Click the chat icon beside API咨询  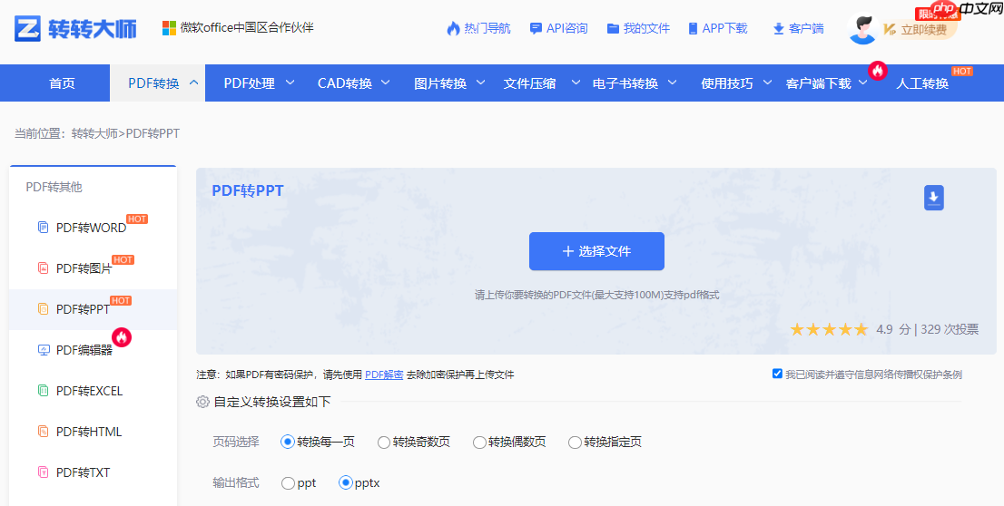536,28
